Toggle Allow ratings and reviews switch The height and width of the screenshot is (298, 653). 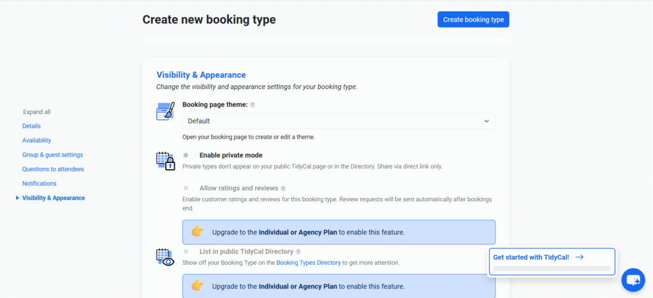click(186, 188)
